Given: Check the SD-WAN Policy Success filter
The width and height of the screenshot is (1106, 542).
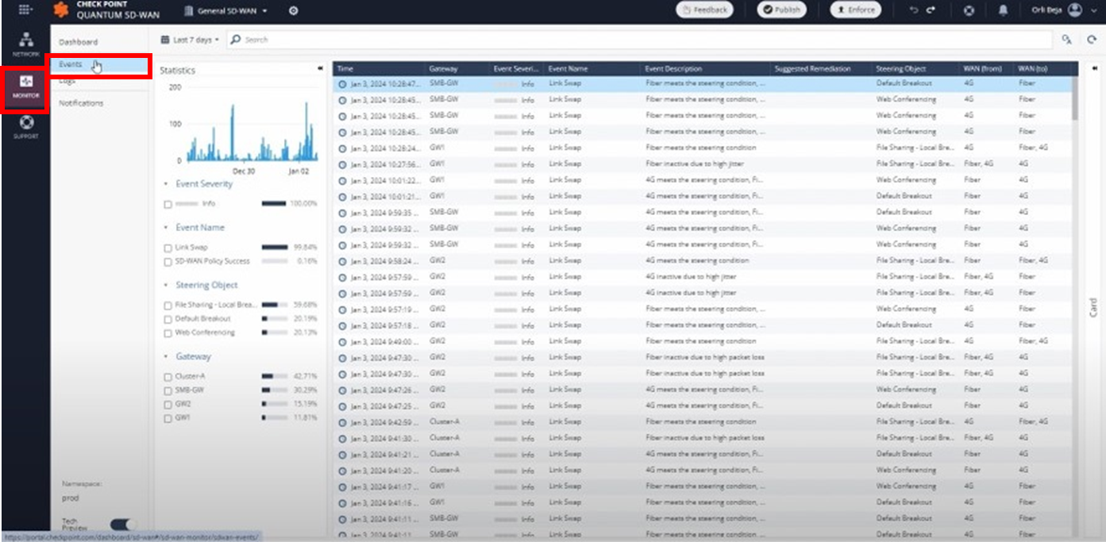Looking at the screenshot, I should (168, 261).
